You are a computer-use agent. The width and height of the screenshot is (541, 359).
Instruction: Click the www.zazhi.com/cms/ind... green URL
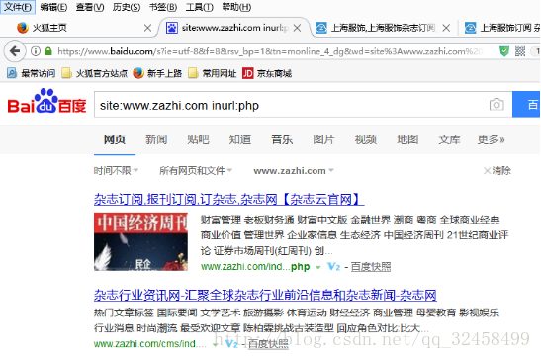[x=150, y=344]
